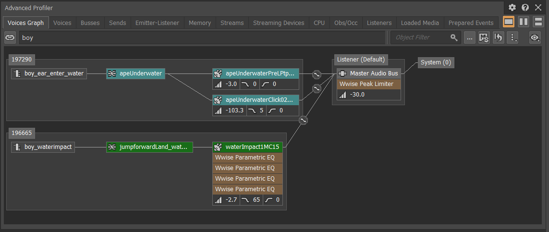Click the link icon beside the search field
549x232 pixels.
(x=10, y=37)
